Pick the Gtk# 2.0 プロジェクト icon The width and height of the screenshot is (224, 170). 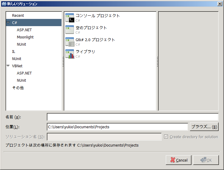pos(70,42)
